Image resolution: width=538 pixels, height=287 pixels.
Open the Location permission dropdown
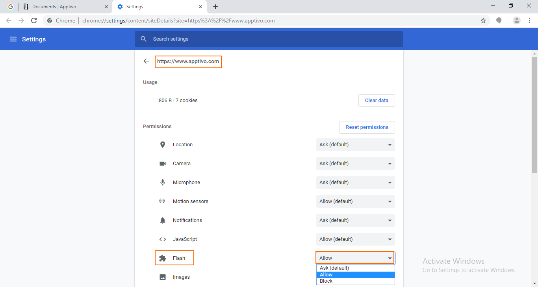click(355, 145)
